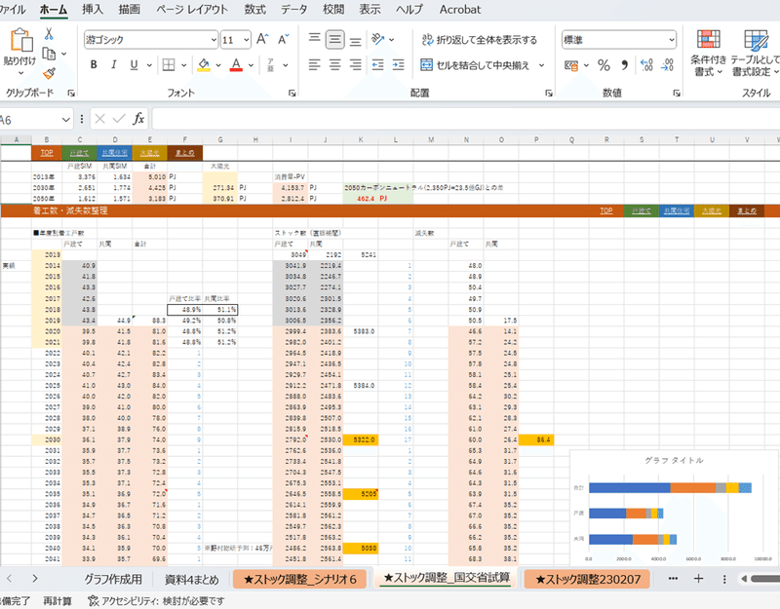Click the Decrease Font Size icon
Viewport: 780px width, 609px height.
283,39
